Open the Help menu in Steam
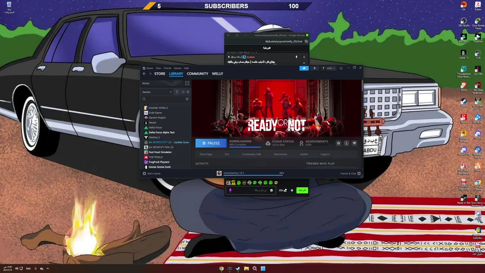 pyautogui.click(x=186, y=68)
